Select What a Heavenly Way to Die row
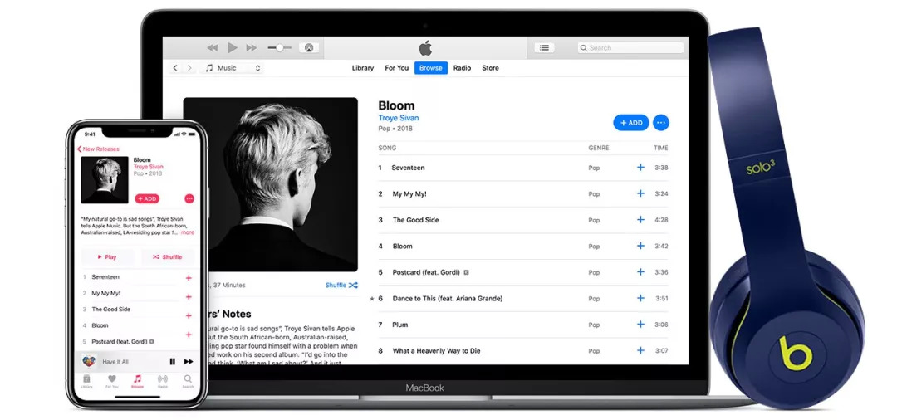This screenshot has width=897, height=420. point(523,351)
